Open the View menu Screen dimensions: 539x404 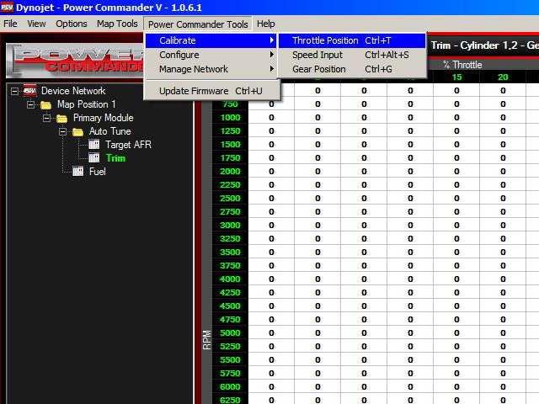(36, 24)
